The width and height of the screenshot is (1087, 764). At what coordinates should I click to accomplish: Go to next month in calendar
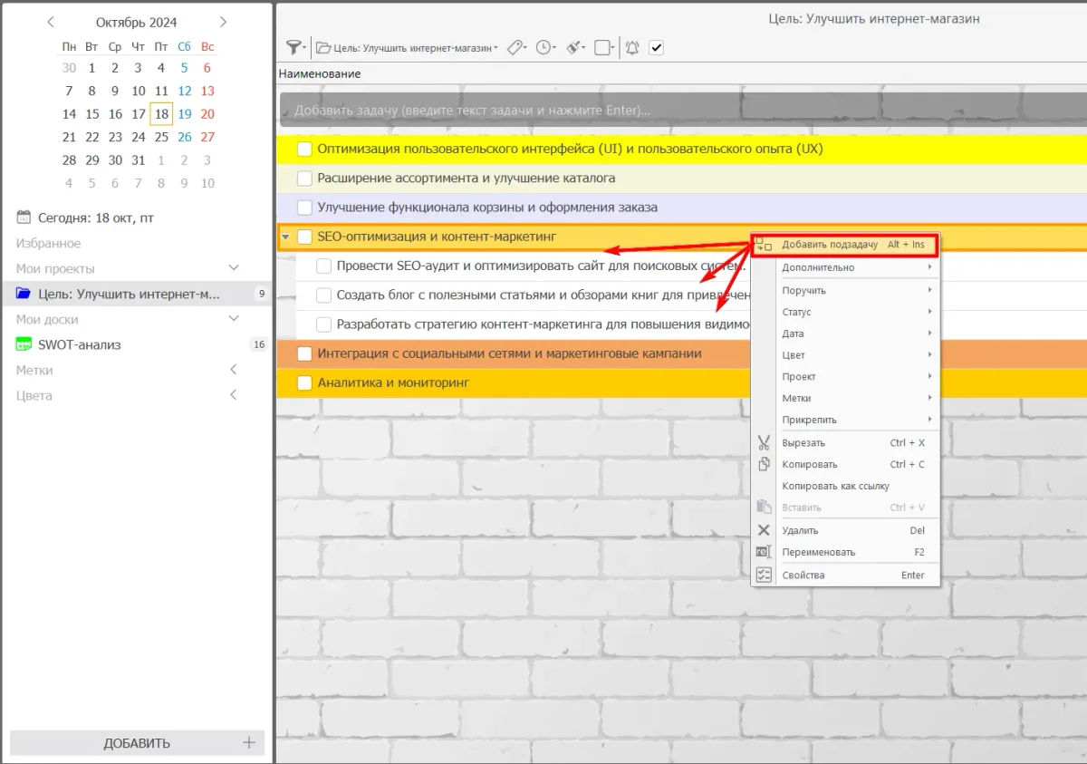[224, 22]
